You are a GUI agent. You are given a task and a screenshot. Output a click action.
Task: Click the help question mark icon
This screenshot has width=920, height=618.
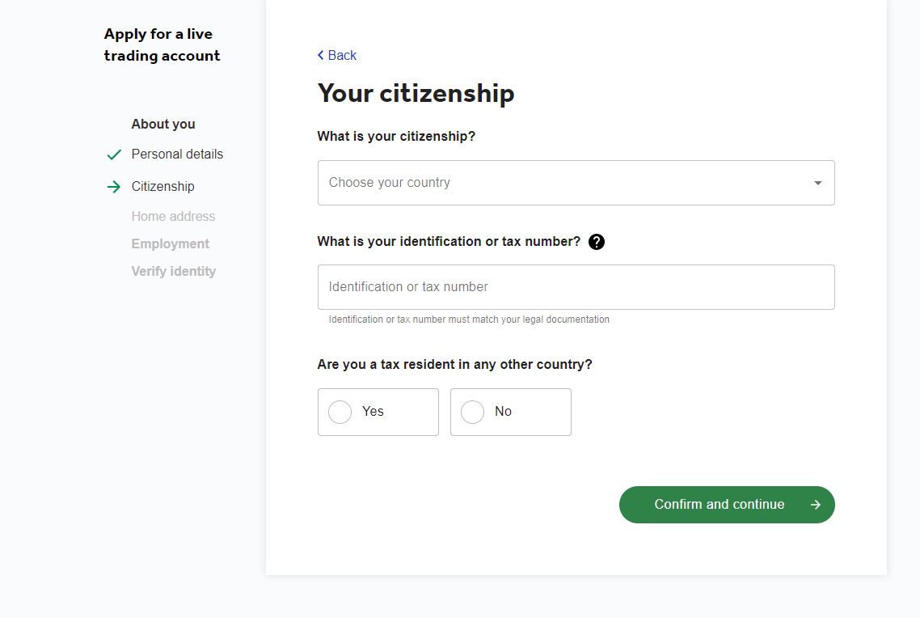(x=596, y=242)
